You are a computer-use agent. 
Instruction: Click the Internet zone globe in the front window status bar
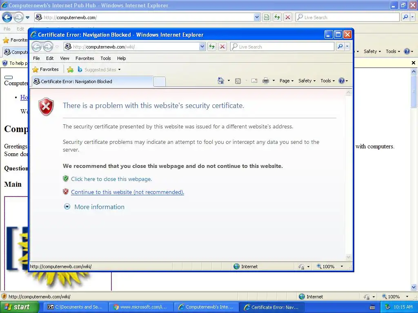[236, 267]
